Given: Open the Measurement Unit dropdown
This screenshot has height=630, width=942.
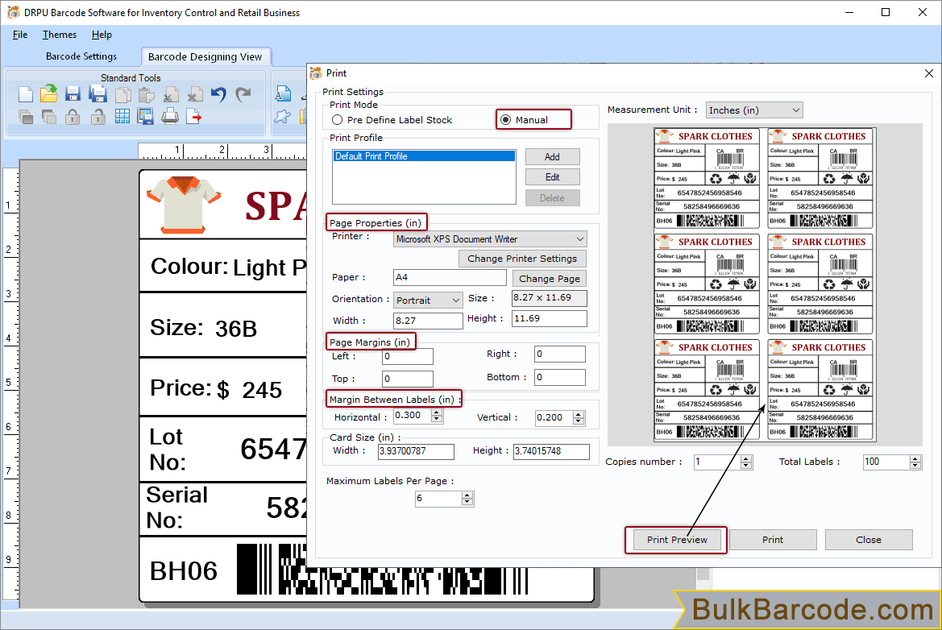Looking at the screenshot, I should pyautogui.click(x=754, y=110).
